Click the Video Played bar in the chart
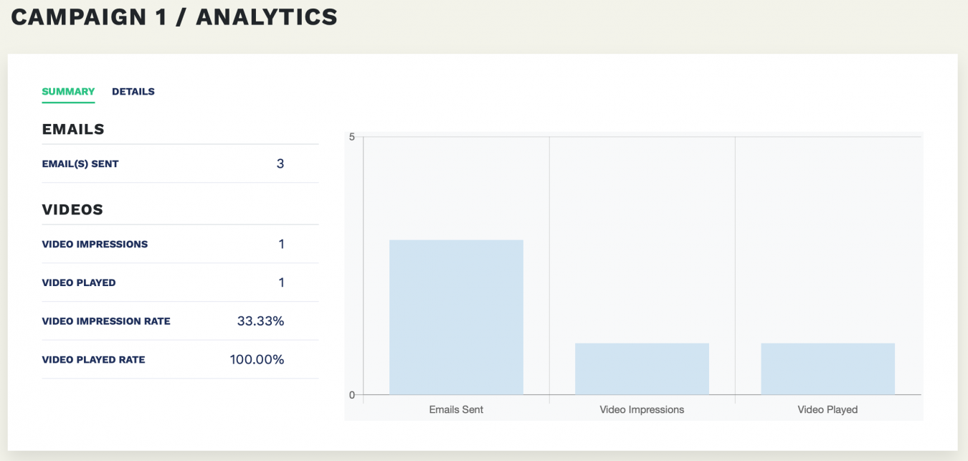 [827, 367]
